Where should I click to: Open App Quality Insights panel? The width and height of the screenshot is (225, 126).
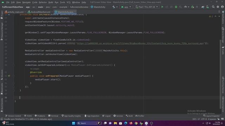[x=71, y=116]
